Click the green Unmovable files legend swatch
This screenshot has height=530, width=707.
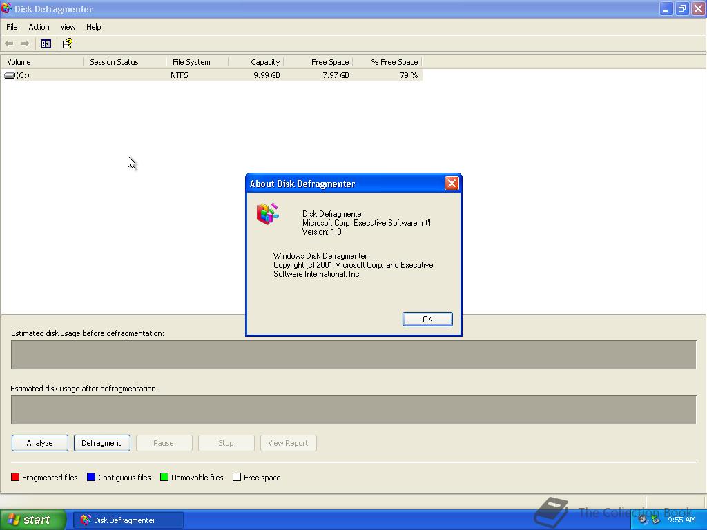164,478
